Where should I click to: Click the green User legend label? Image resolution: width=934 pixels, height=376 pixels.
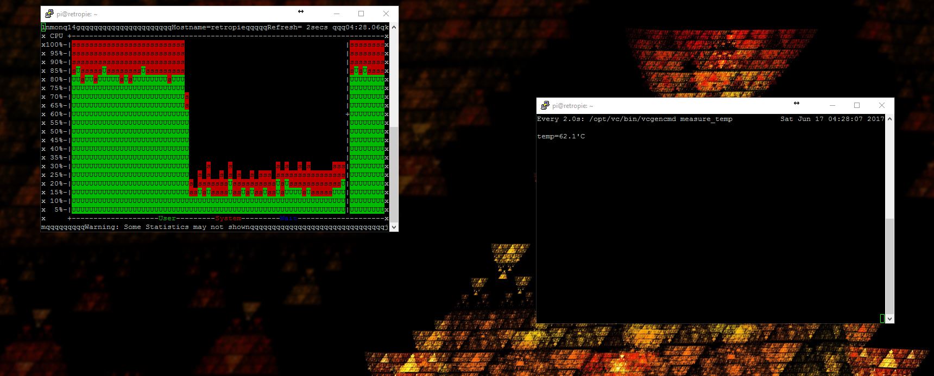pyautogui.click(x=167, y=218)
